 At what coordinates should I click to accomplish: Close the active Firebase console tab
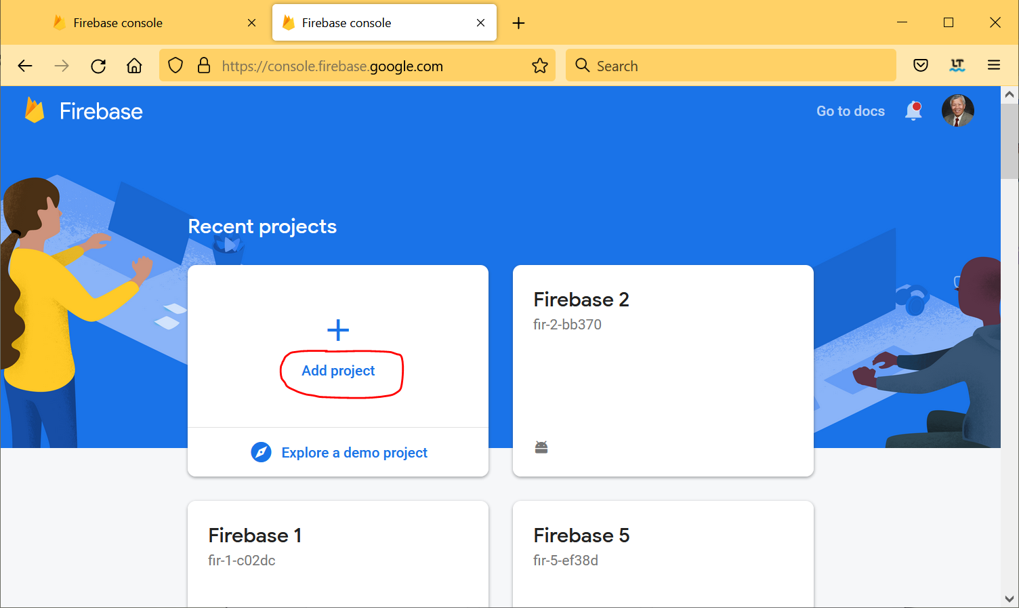480,23
